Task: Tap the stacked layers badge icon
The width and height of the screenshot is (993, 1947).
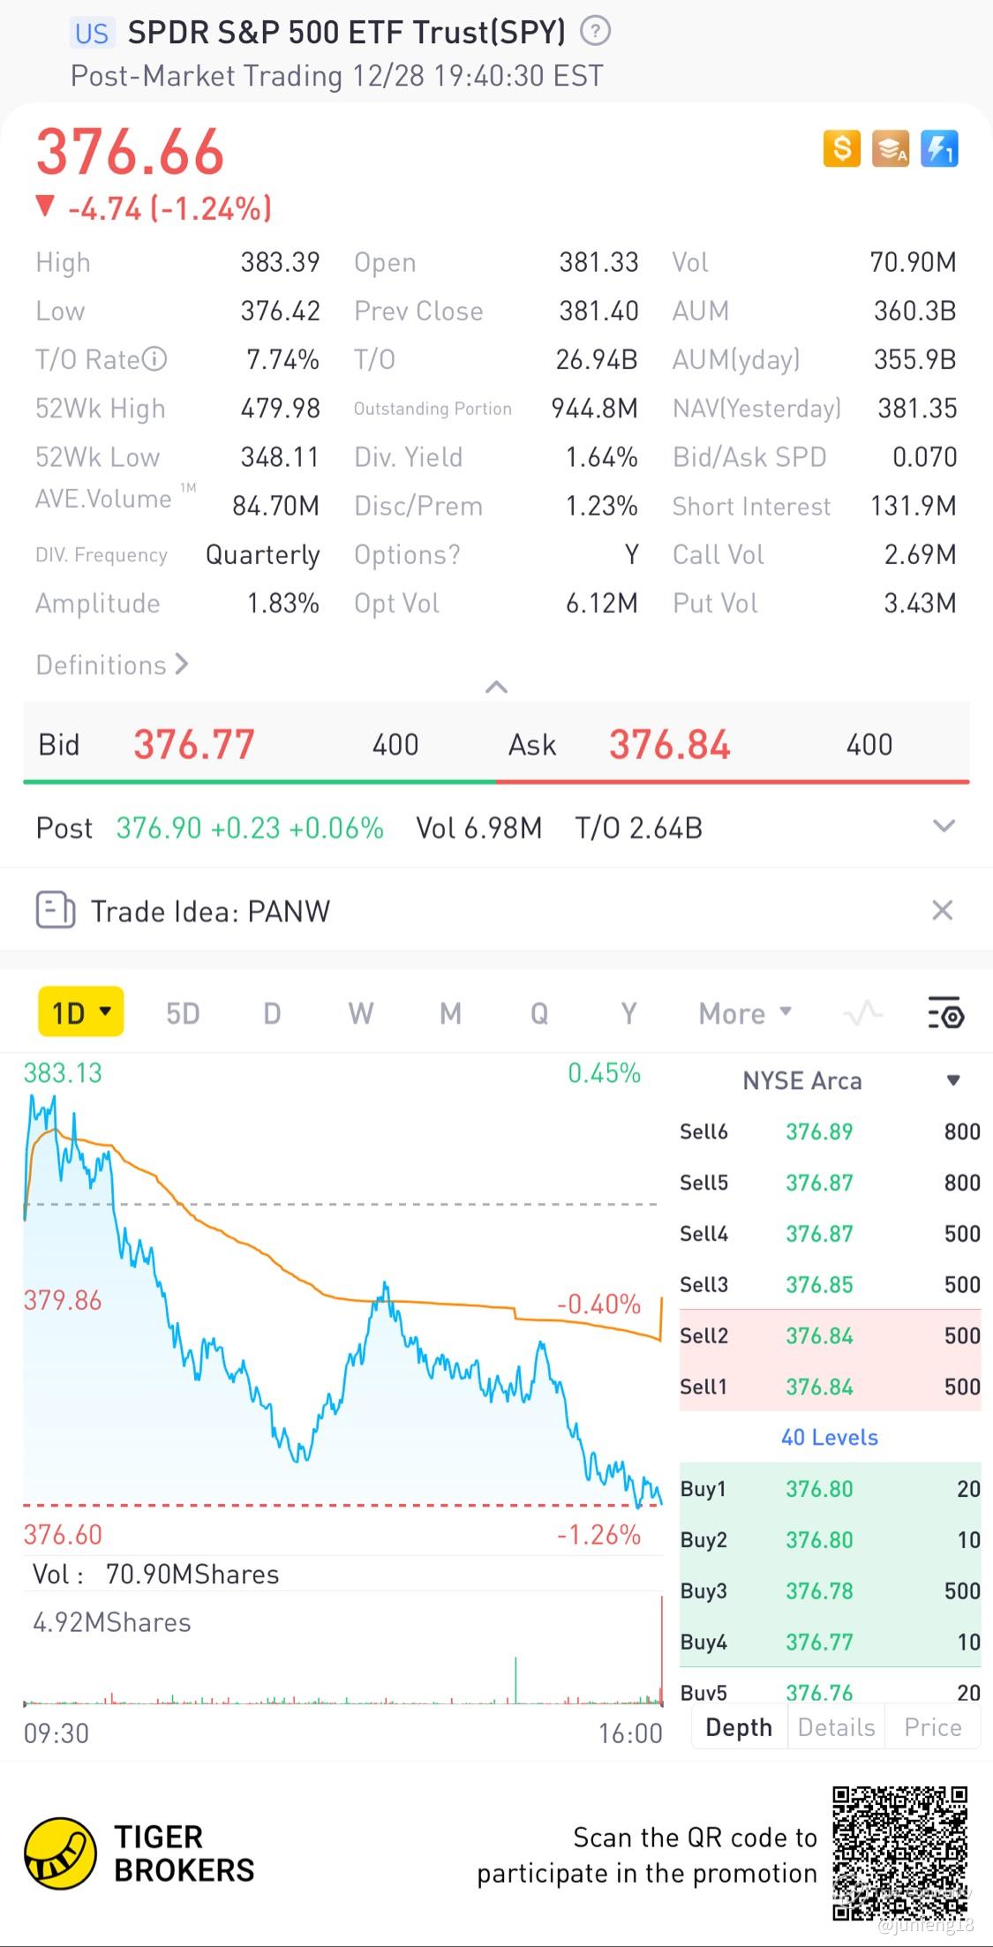Action: (890, 149)
